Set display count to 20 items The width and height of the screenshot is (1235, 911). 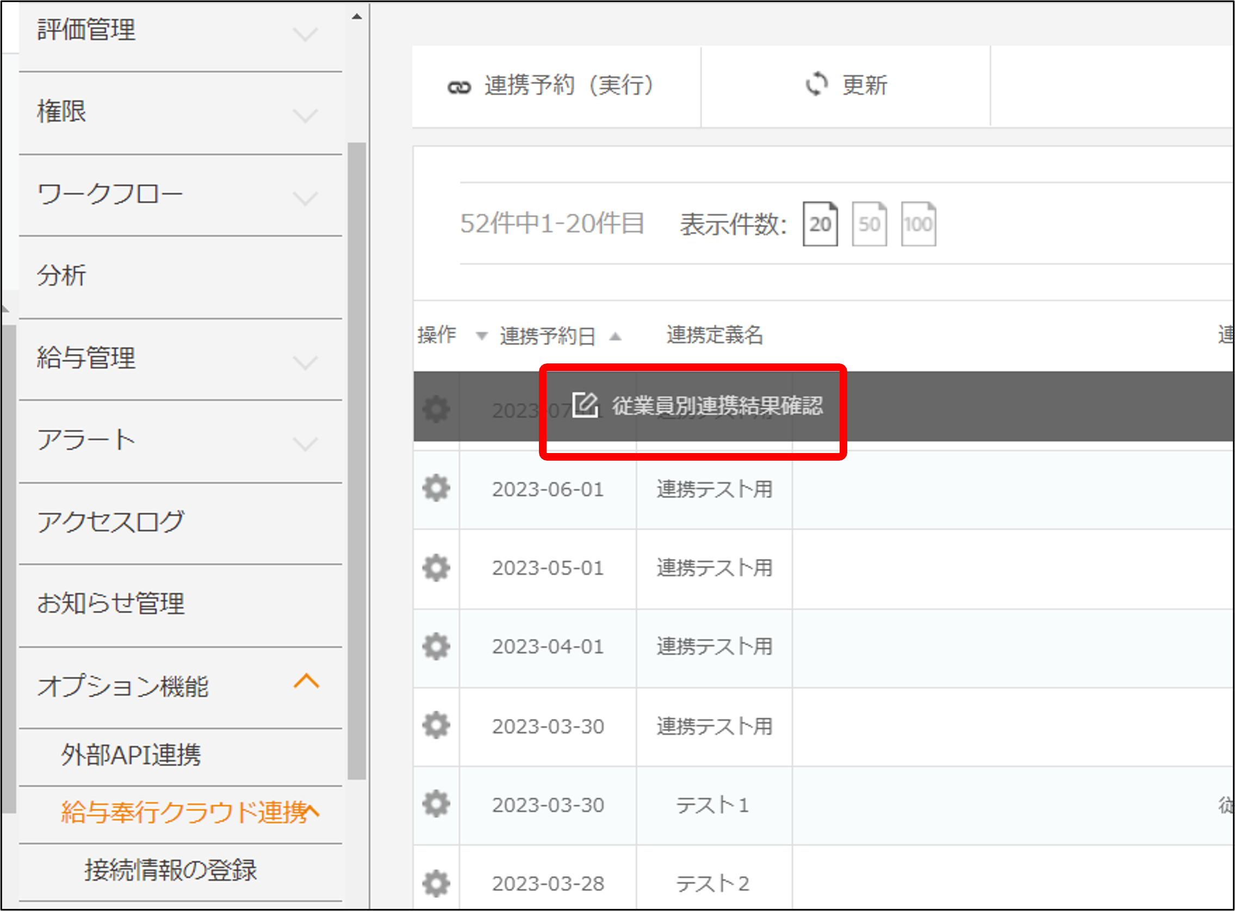coord(820,223)
